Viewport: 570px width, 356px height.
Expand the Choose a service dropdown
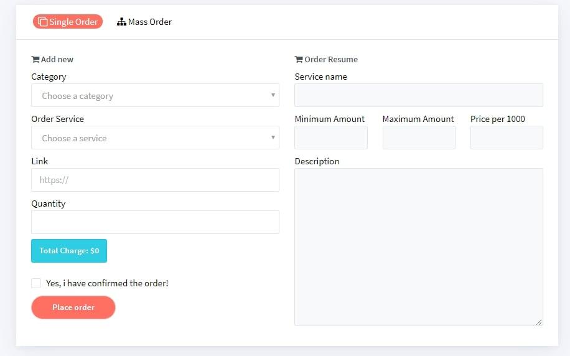(155, 138)
